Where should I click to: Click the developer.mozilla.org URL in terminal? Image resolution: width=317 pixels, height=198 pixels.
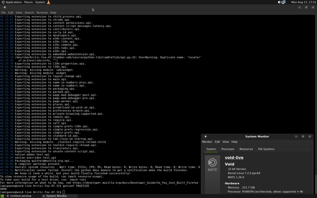135,183
